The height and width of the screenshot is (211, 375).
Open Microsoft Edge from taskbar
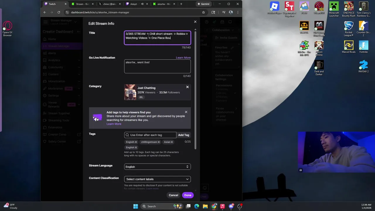197,206
